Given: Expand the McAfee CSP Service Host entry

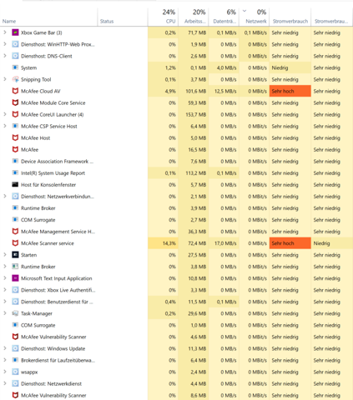Looking at the screenshot, I should coord(5,126).
